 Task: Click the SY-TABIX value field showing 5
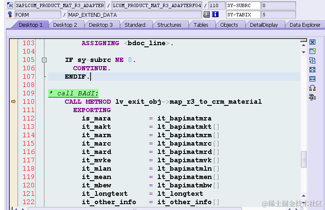point(278,15)
